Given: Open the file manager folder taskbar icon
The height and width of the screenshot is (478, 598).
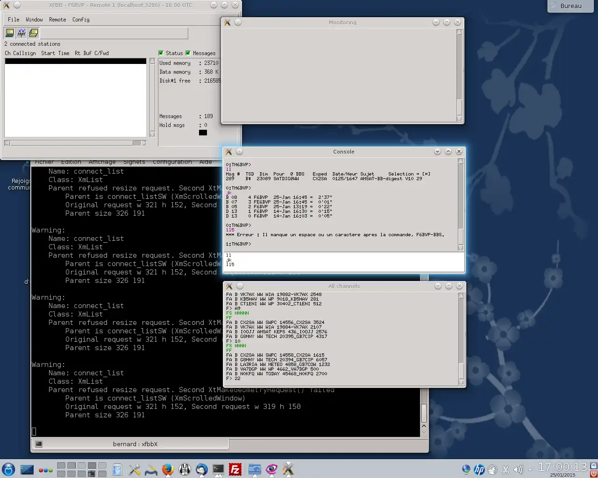Looking at the screenshot, I should tap(255, 469).
